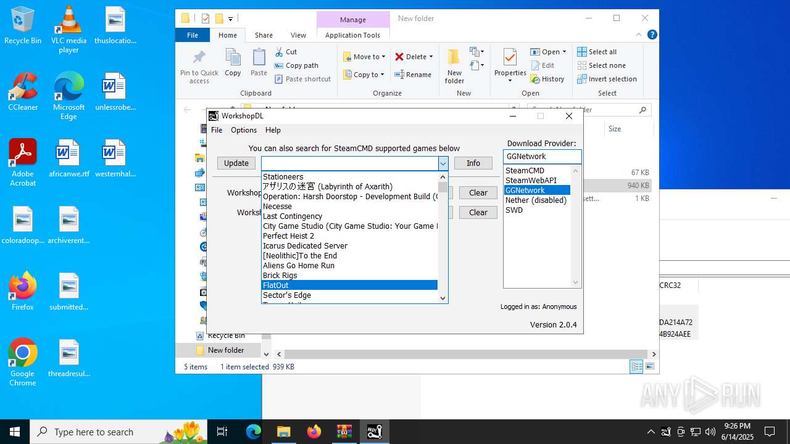The height and width of the screenshot is (444, 790).
Task: Select the unlessrobe document on desktop
Action: [x=115, y=92]
